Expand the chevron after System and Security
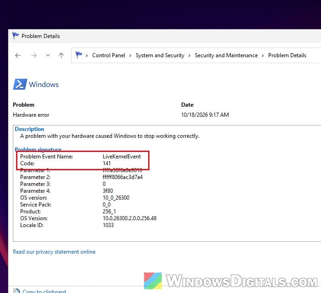This screenshot has width=321, height=293. (189, 55)
